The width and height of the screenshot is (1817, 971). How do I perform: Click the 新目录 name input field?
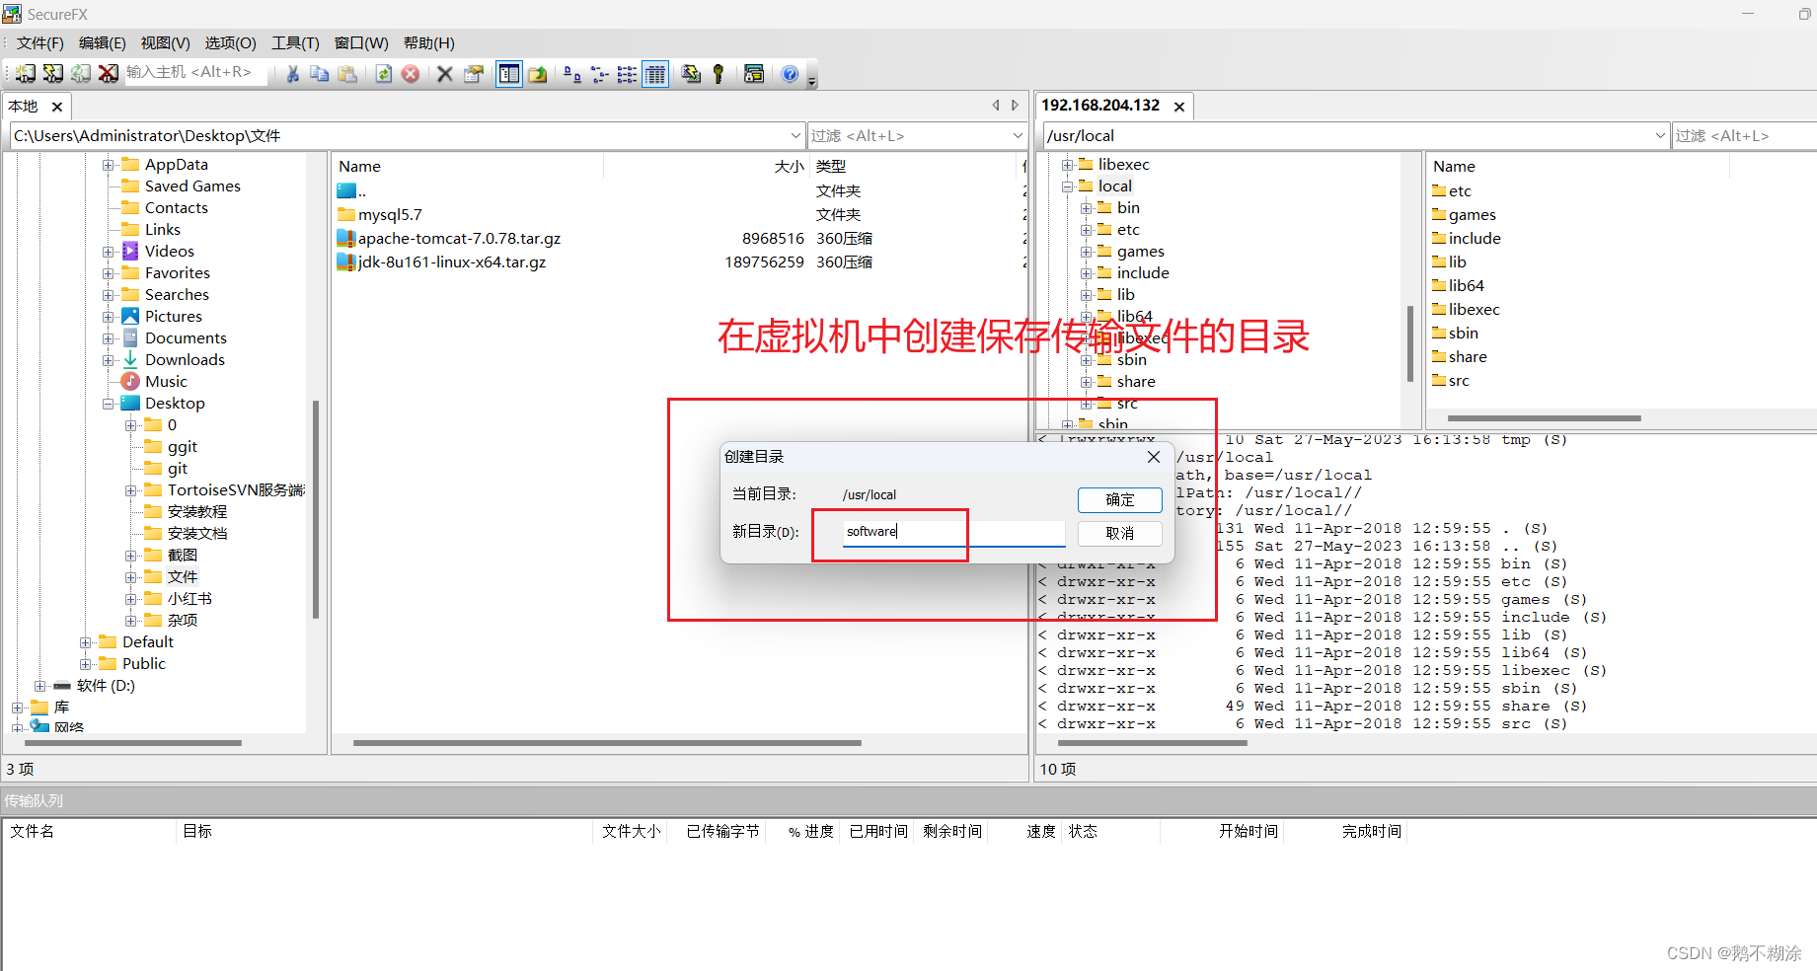954,532
